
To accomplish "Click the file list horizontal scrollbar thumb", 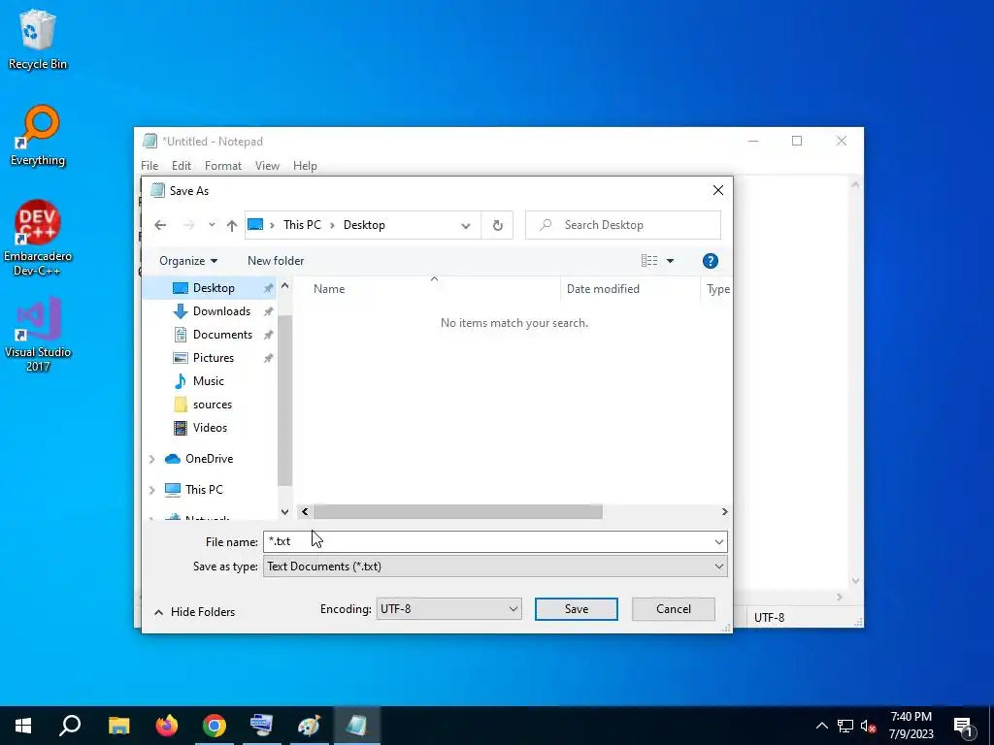I will [x=458, y=512].
